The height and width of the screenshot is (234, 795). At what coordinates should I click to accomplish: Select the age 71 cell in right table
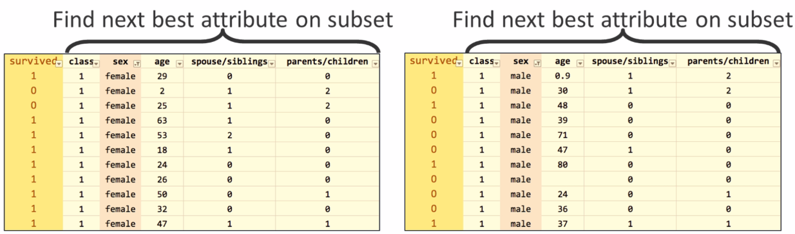pos(563,135)
